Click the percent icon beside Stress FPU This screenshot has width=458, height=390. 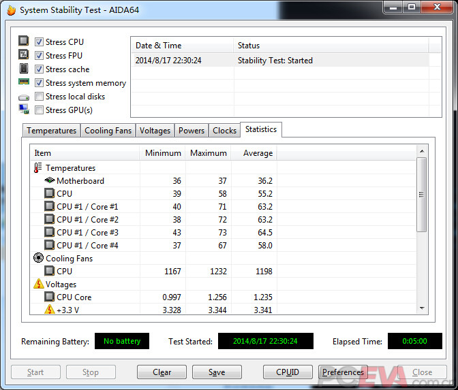pyautogui.click(x=24, y=54)
